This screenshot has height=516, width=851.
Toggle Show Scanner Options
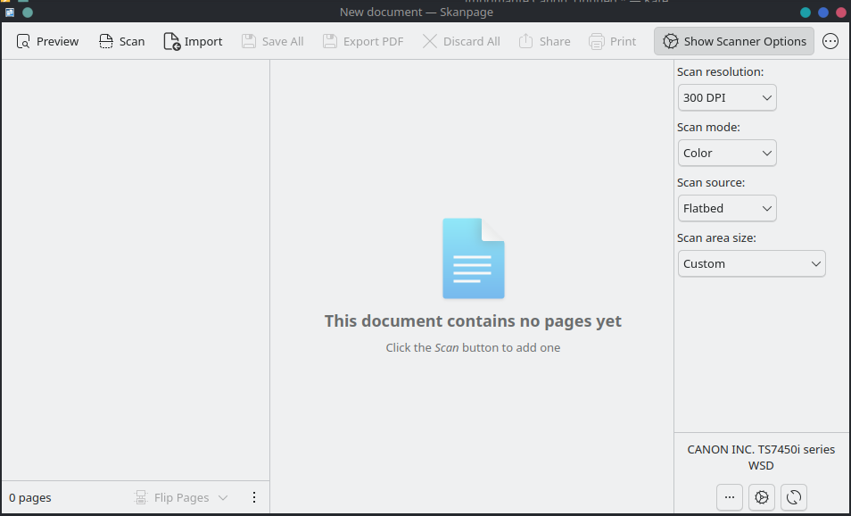click(733, 41)
